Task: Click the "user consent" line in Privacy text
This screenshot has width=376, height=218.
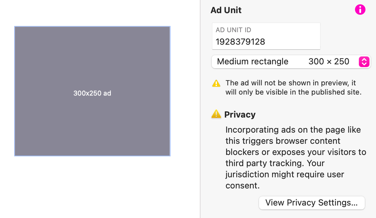Action: coord(285,174)
